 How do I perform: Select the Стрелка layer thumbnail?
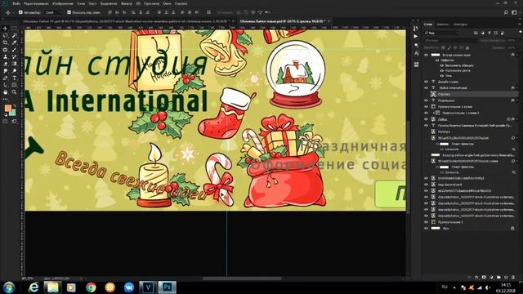(x=433, y=94)
